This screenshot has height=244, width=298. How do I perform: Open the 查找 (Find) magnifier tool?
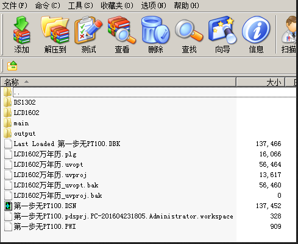tap(189, 35)
